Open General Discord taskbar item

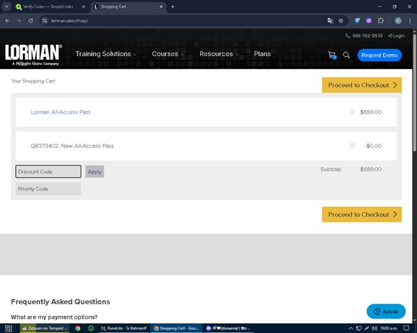[x=229, y=328]
